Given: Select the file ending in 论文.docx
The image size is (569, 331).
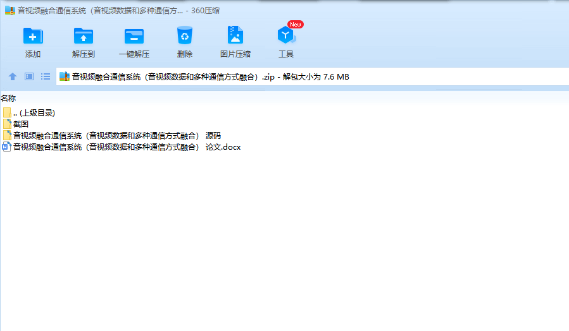Looking at the screenshot, I should click(122, 147).
